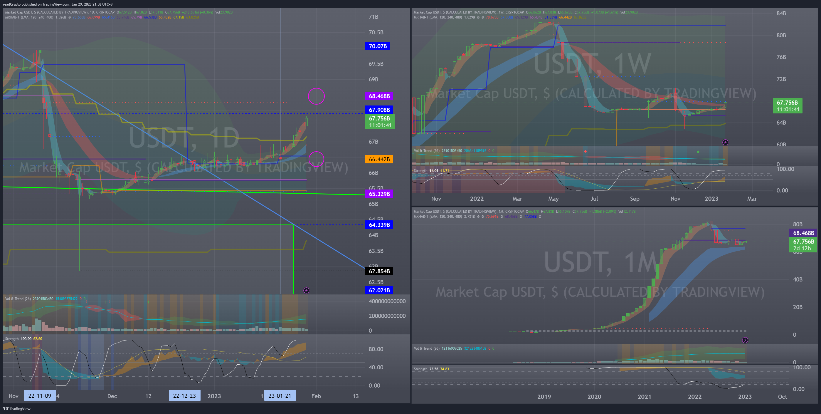Click the lightning icon in the USDT 1M chart
This screenshot has width=821, height=414.
click(x=745, y=340)
